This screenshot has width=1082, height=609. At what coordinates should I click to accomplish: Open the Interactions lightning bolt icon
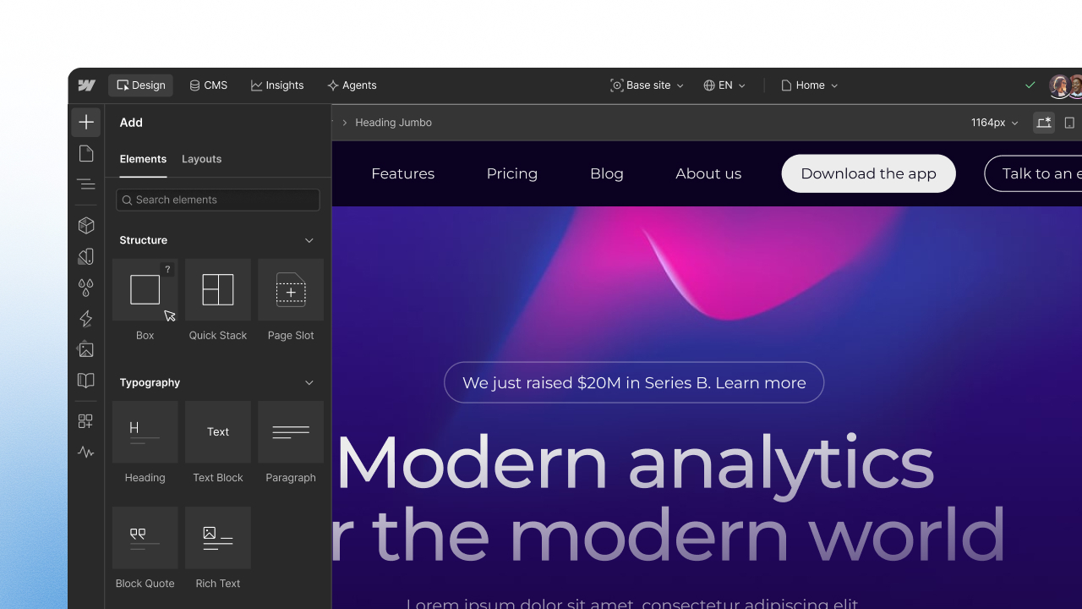pyautogui.click(x=86, y=319)
